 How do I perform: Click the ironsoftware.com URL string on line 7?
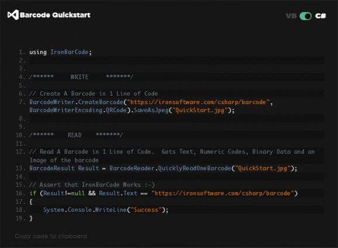198,102
